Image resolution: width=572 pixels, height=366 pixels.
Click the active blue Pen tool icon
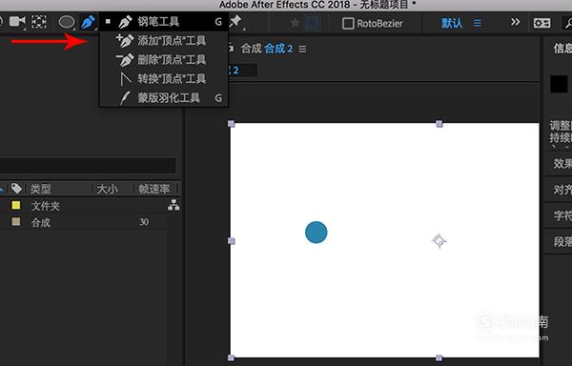coord(88,22)
